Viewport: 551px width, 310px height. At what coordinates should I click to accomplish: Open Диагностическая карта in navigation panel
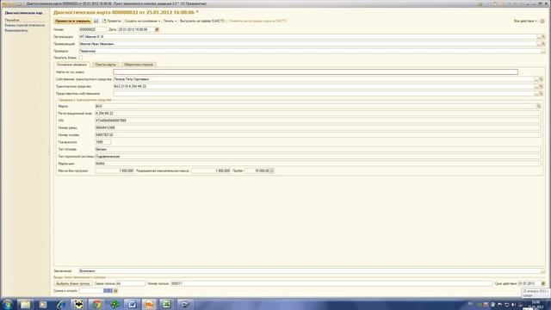[x=25, y=13]
